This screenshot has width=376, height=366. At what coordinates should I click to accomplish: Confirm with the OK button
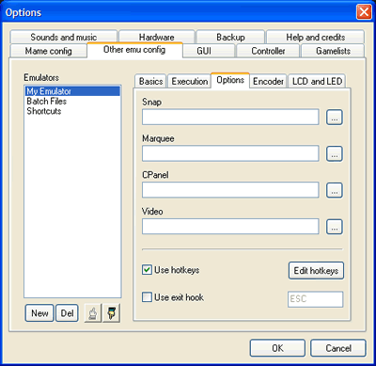[277, 348]
